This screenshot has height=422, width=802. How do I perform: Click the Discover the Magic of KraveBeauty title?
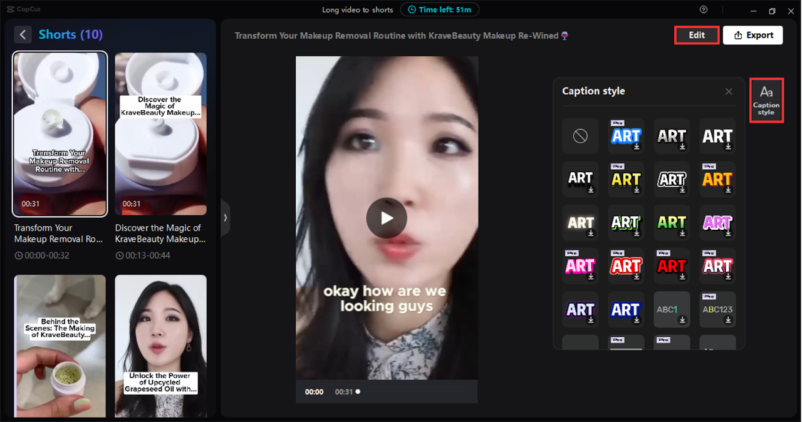160,234
